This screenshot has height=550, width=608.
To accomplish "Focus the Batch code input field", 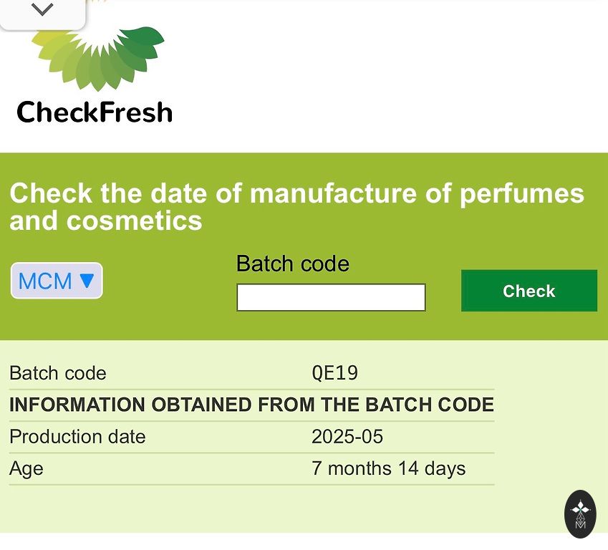I will click(x=331, y=297).
